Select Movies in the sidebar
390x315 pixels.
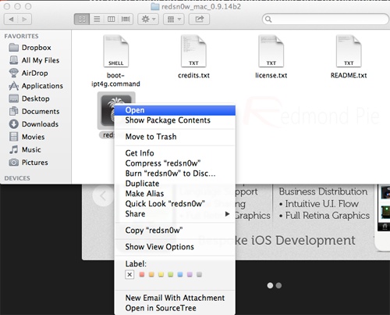pos(27,137)
